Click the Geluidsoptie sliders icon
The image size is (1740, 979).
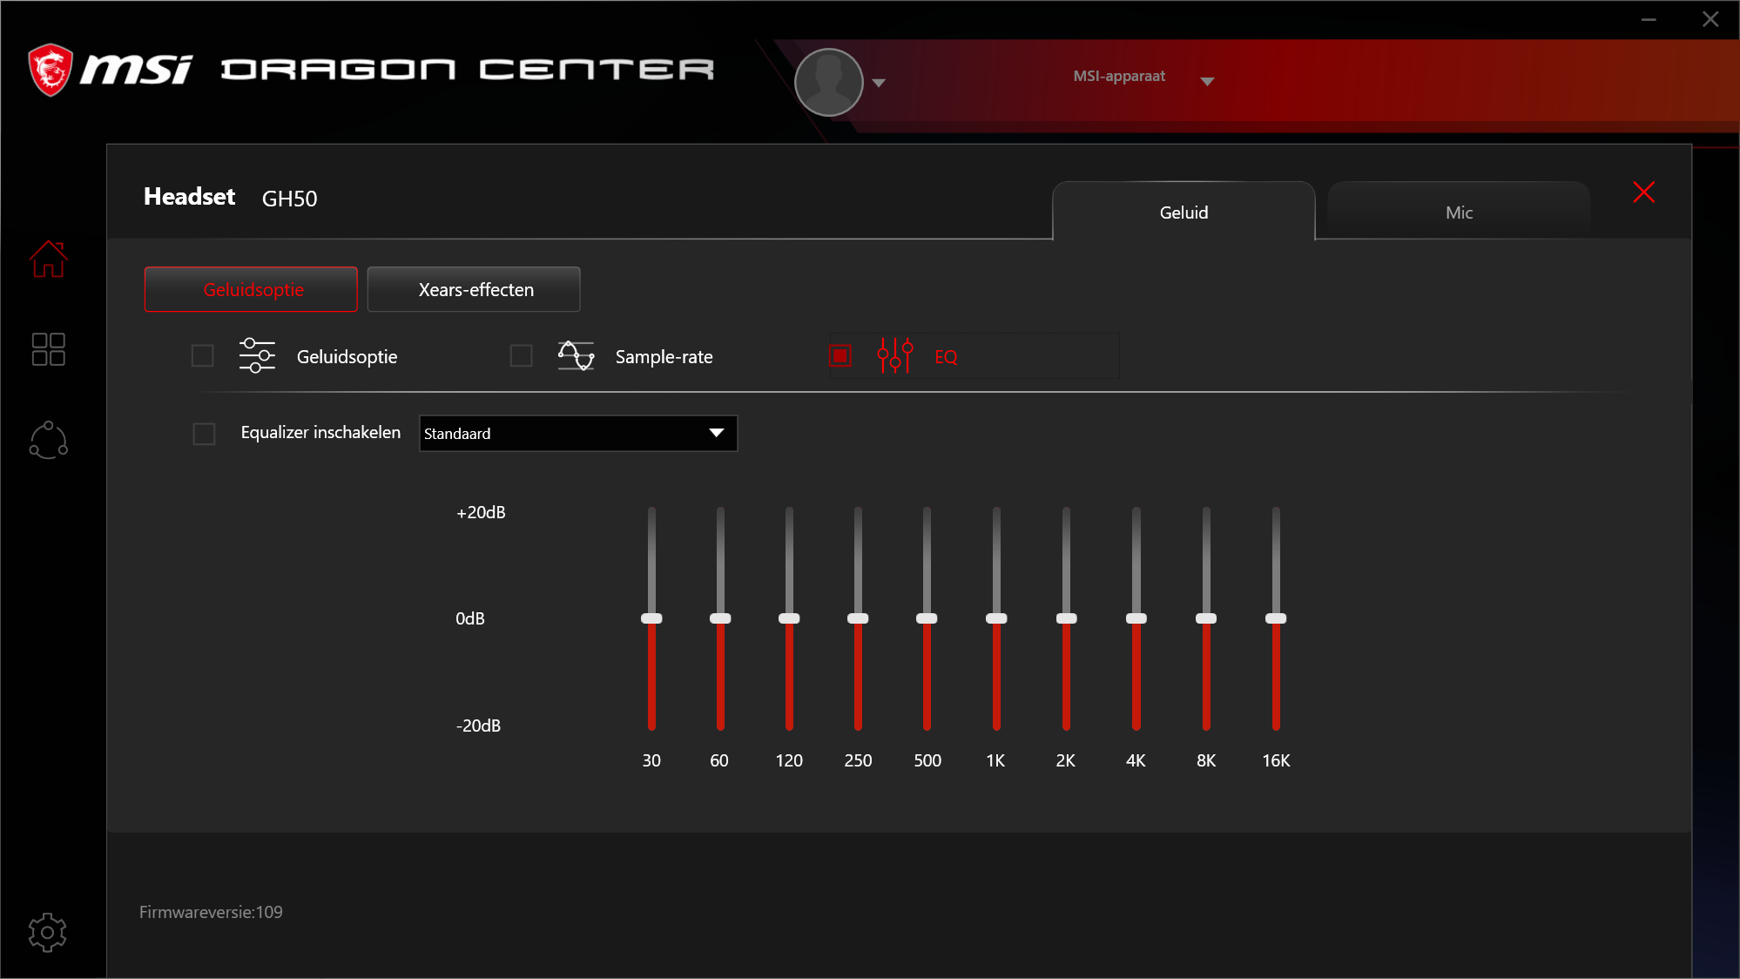click(257, 355)
